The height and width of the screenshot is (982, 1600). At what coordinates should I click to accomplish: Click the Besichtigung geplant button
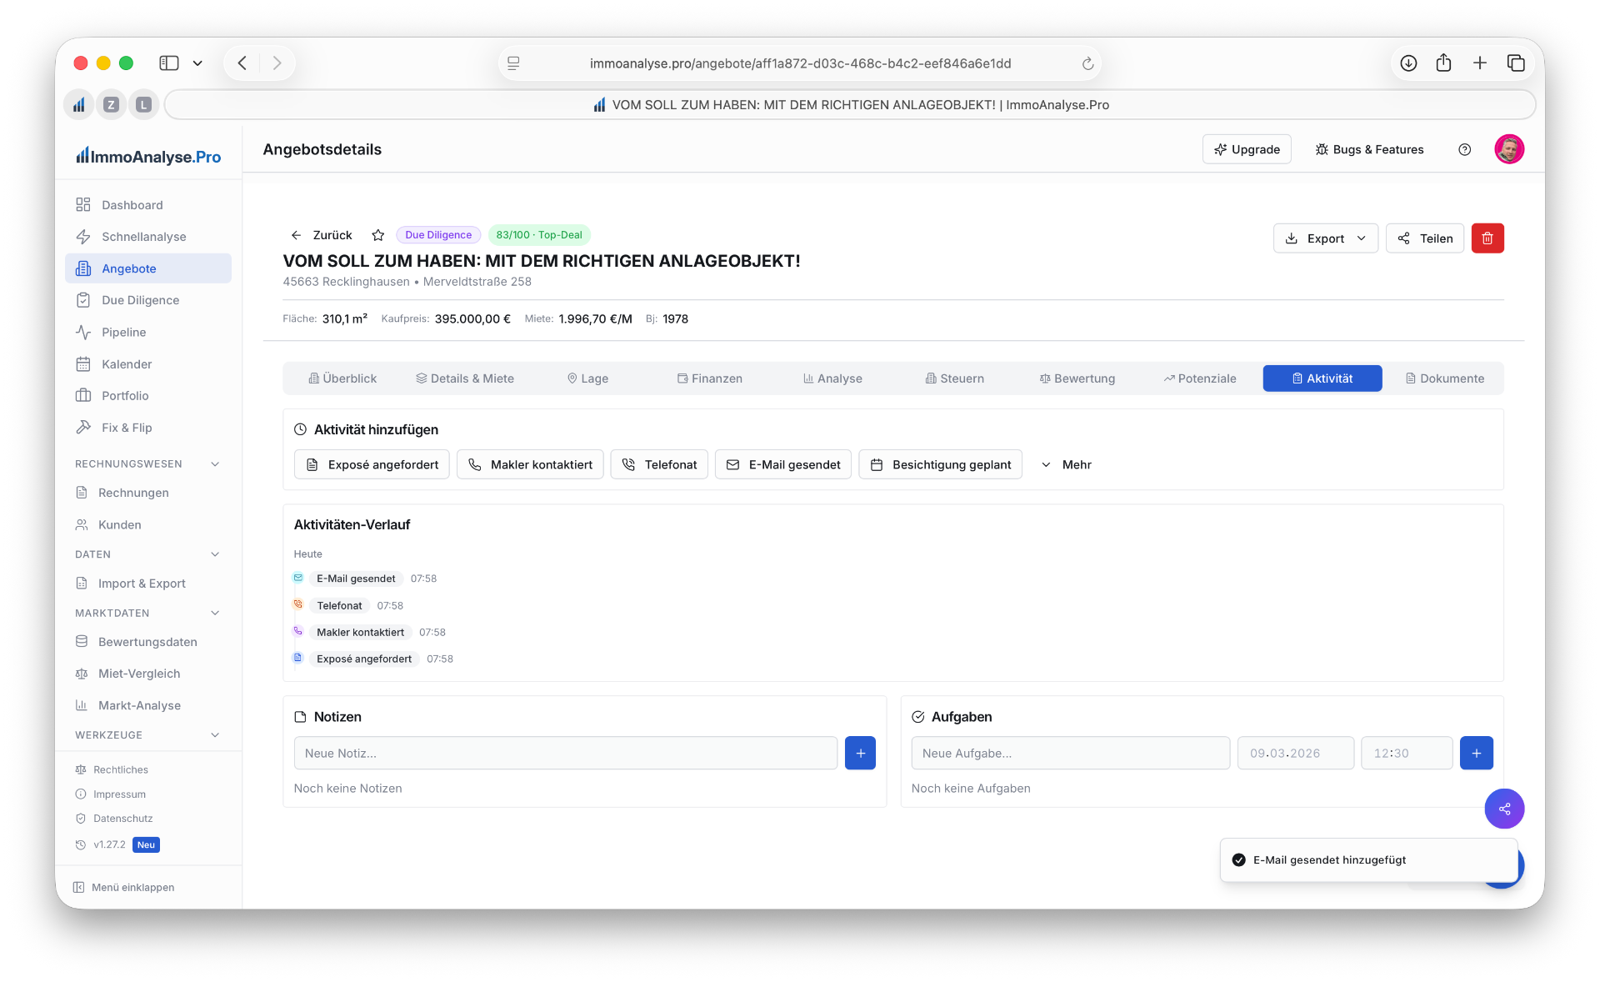coord(940,464)
